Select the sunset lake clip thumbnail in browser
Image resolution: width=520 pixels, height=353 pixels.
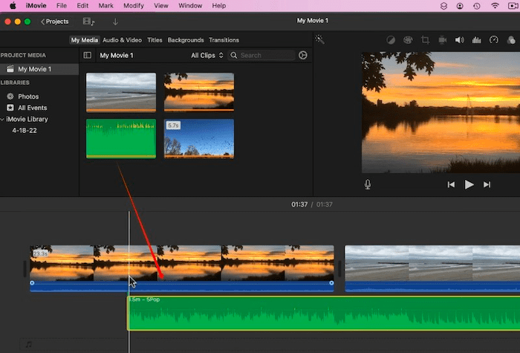pyautogui.click(x=199, y=93)
